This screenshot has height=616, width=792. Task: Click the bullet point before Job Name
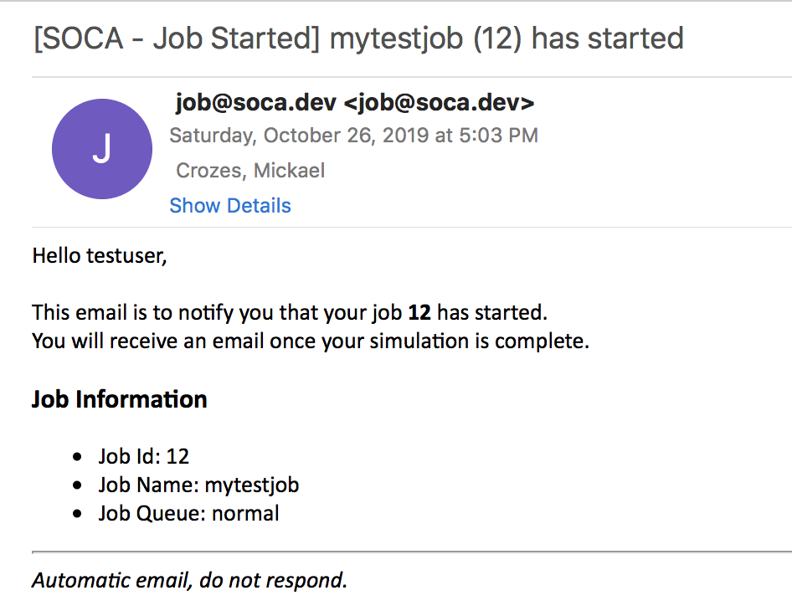[79, 485]
